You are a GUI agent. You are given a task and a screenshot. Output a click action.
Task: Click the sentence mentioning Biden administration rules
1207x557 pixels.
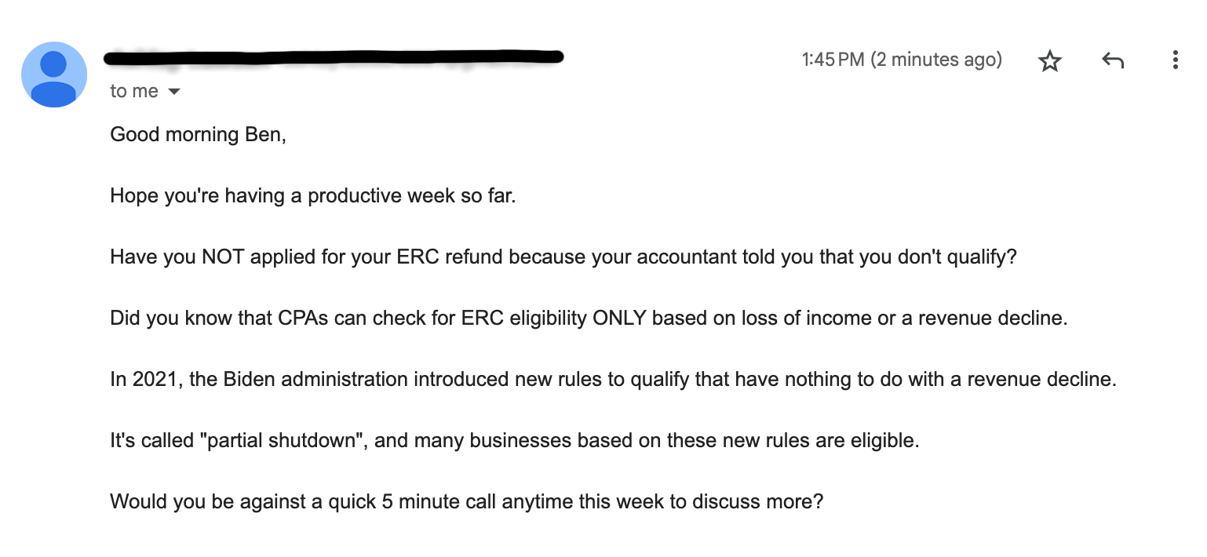[x=613, y=380]
